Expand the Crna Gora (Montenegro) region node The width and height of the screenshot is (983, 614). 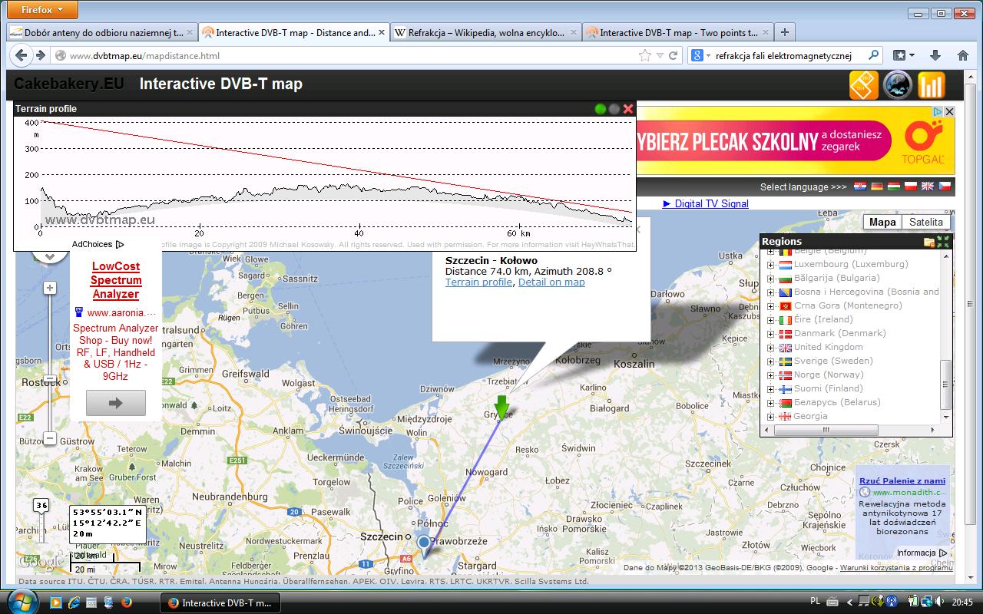pyautogui.click(x=770, y=305)
